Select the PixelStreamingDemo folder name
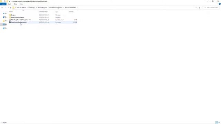The width and height of the screenshot is (221, 124). [18, 18]
